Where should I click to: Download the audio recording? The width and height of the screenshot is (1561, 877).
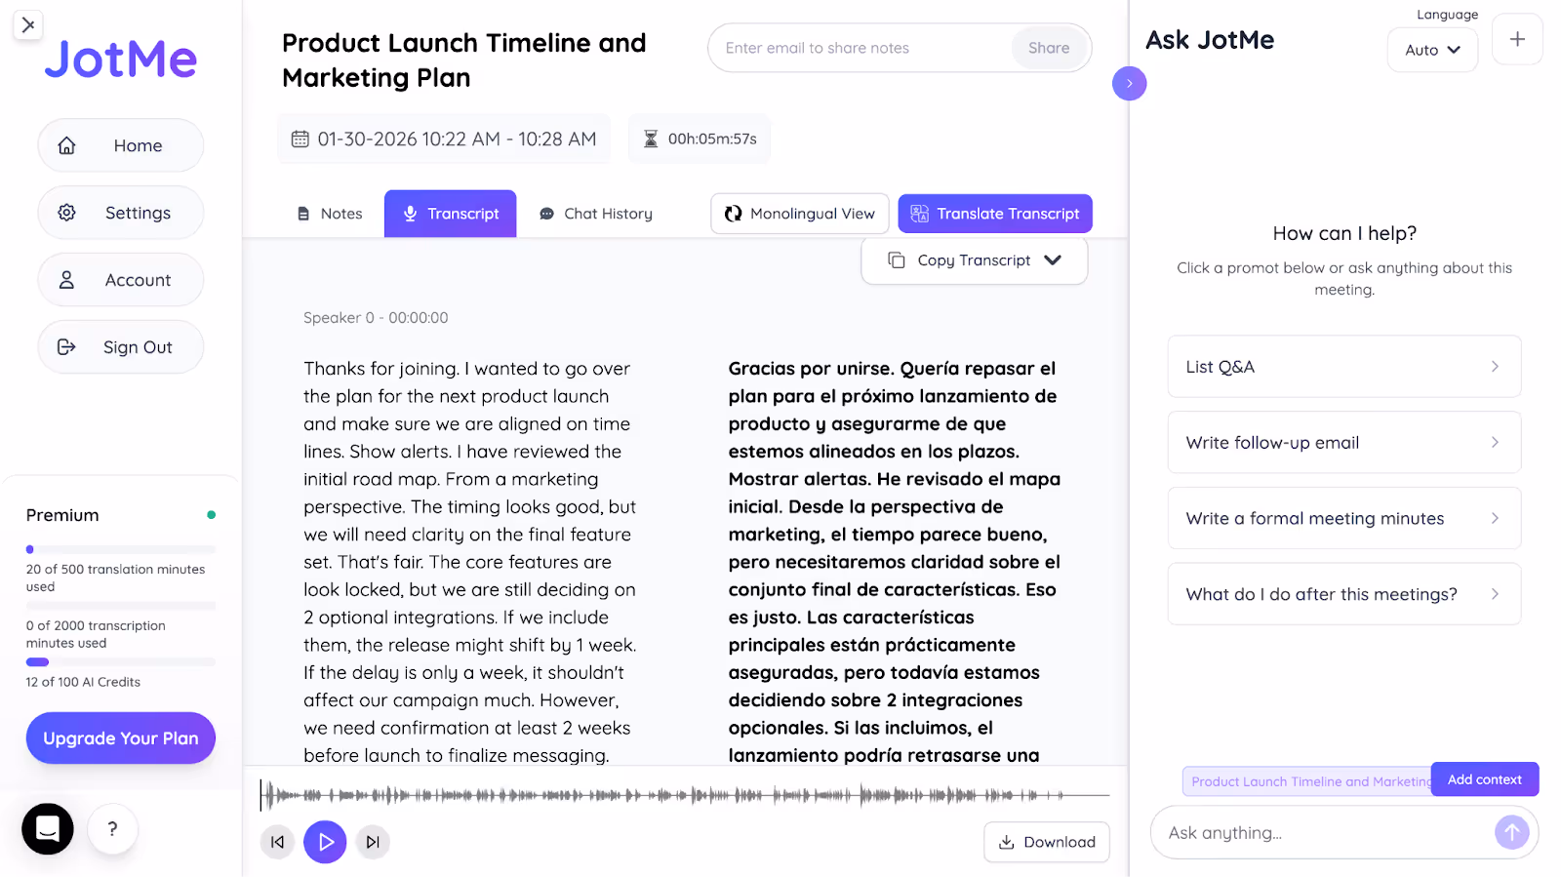click(1047, 842)
